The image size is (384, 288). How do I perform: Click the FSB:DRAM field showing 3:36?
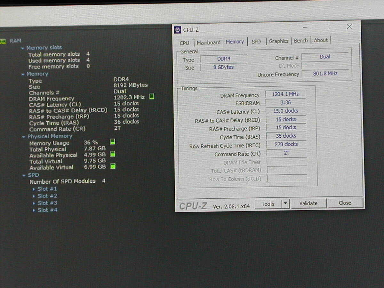[285, 102]
